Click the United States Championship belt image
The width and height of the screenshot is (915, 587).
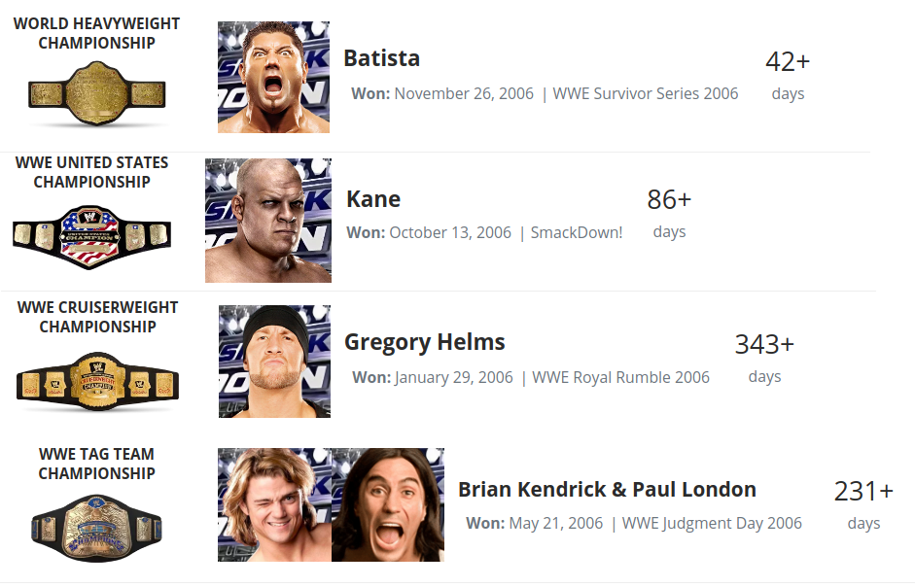point(91,236)
